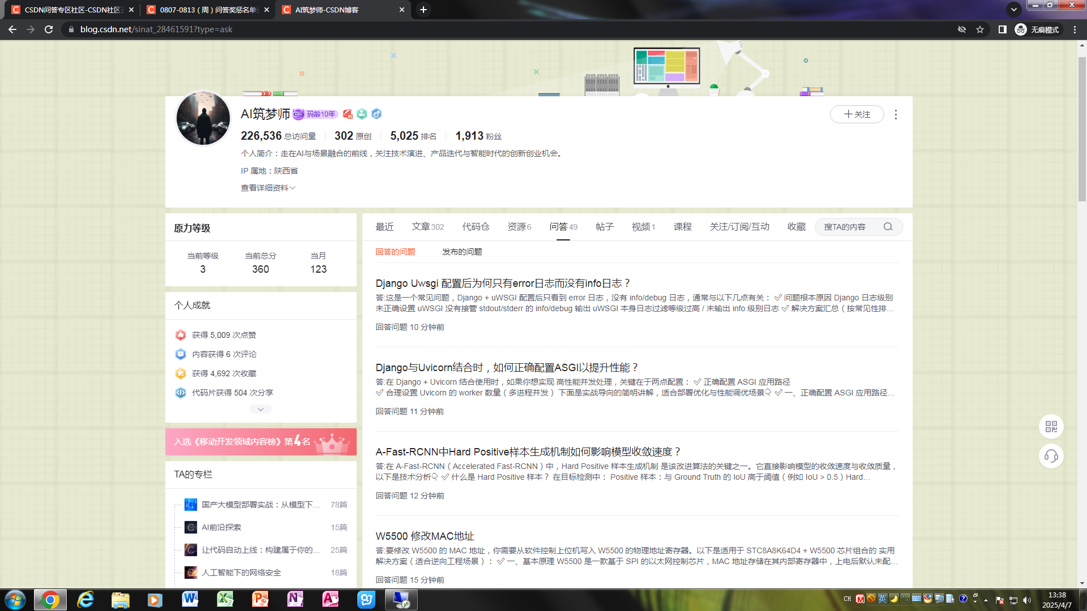Click the search magnifier icon
The height and width of the screenshot is (611, 1087).
tap(888, 227)
